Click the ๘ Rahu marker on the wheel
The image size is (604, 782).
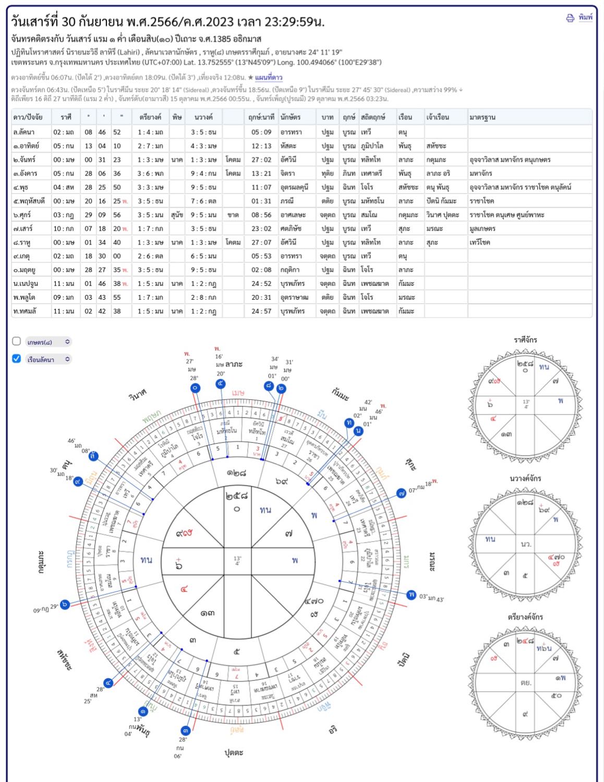coord(269,386)
